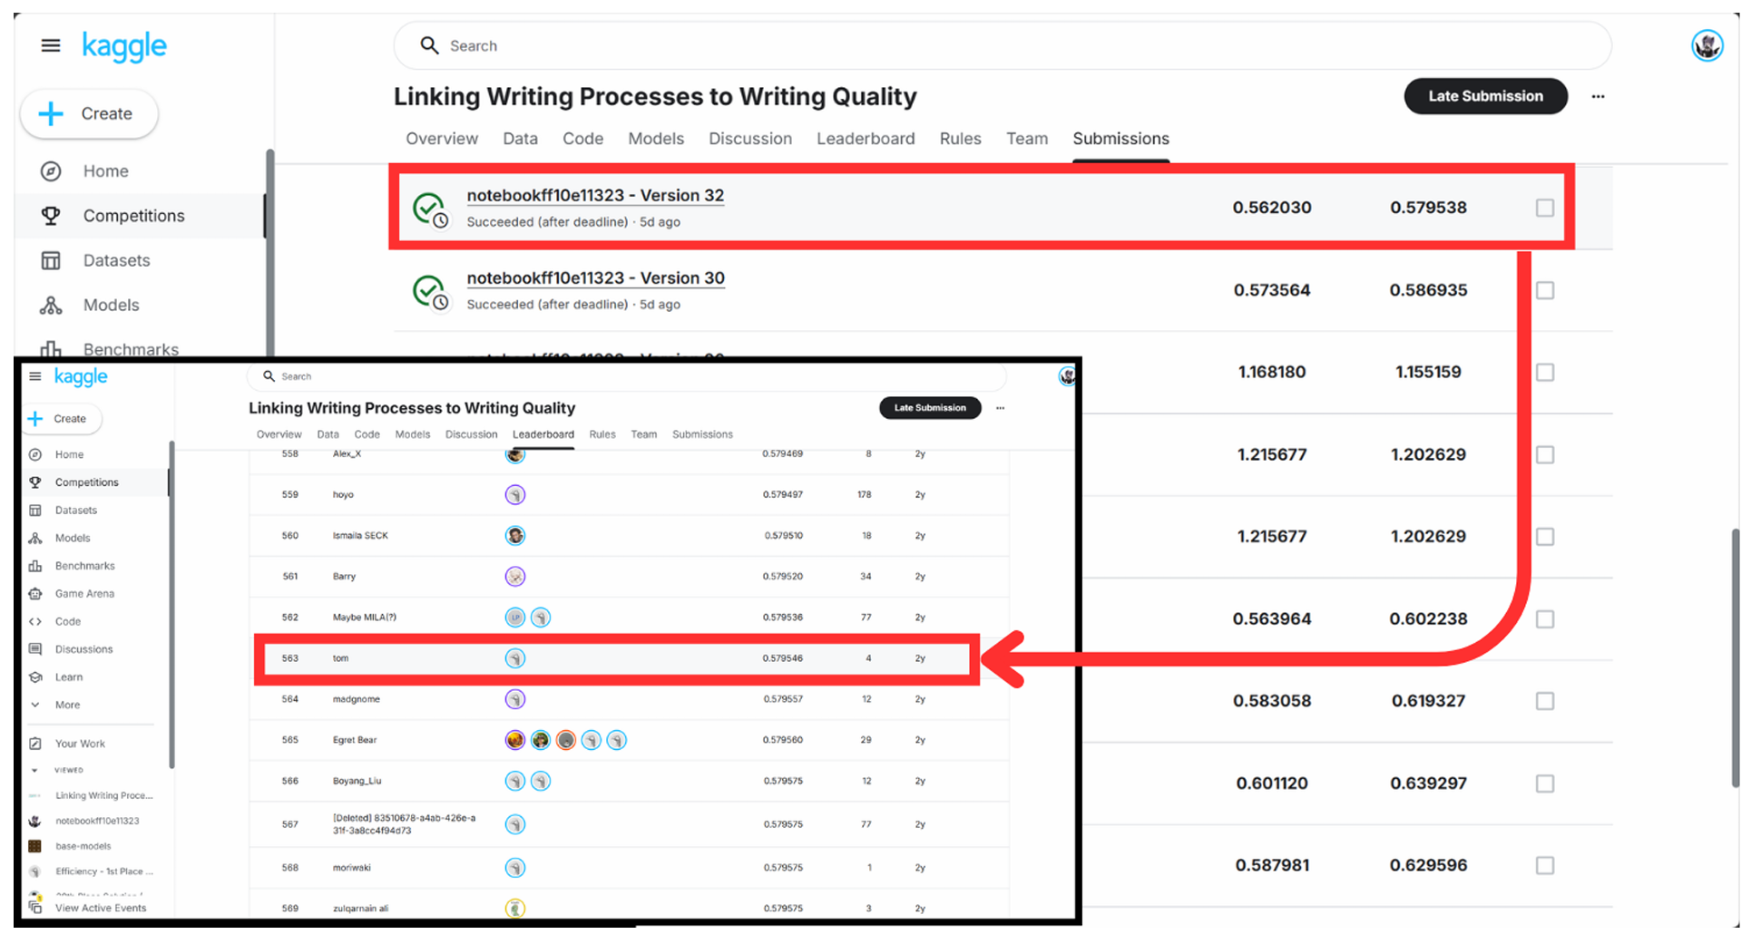Viewport: 1761px width, 944px height.
Task: Open the Game Arena icon in the inset sidebar
Action: [35, 593]
